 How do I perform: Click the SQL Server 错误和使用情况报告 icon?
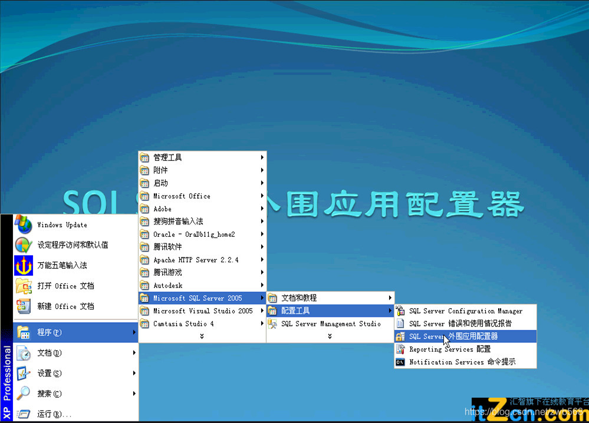[400, 323]
